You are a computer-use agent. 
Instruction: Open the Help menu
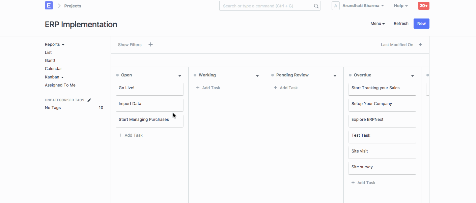400,6
